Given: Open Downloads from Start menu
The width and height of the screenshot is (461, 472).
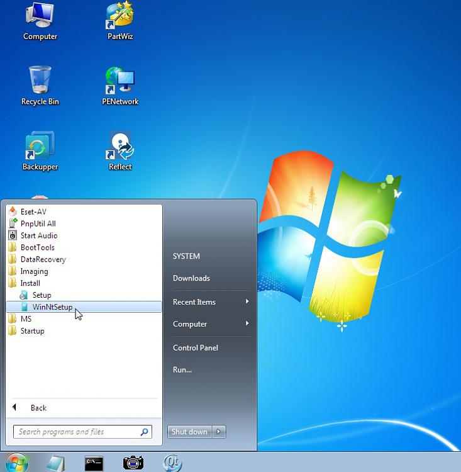Looking at the screenshot, I should (x=191, y=278).
